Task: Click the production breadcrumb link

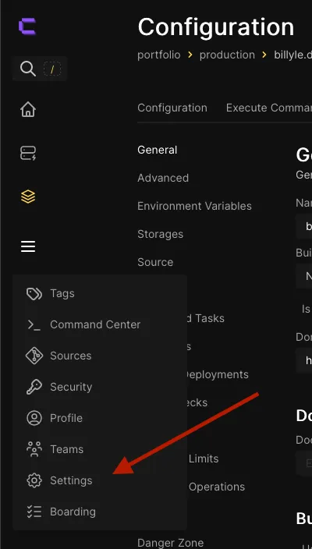Action: coord(227,55)
